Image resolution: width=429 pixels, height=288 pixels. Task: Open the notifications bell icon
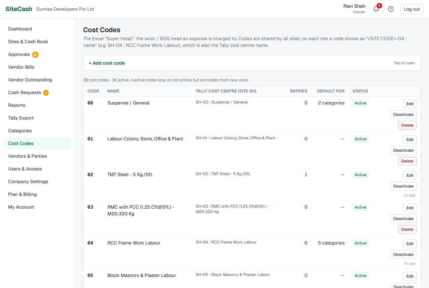376,9
